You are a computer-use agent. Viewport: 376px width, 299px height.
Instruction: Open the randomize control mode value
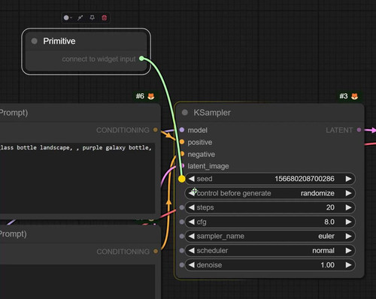pyautogui.click(x=317, y=193)
